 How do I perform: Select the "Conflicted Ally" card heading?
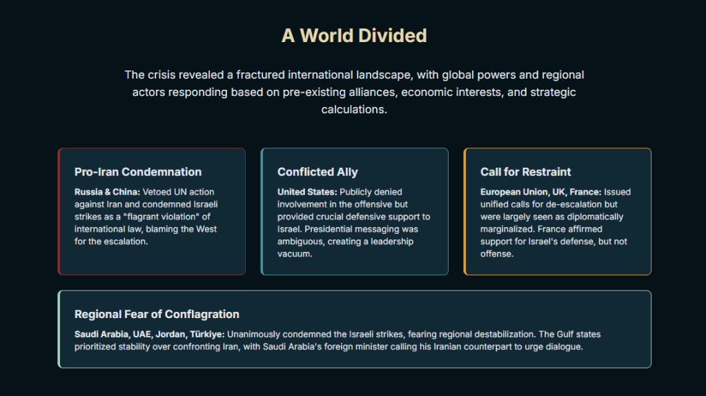pos(317,172)
